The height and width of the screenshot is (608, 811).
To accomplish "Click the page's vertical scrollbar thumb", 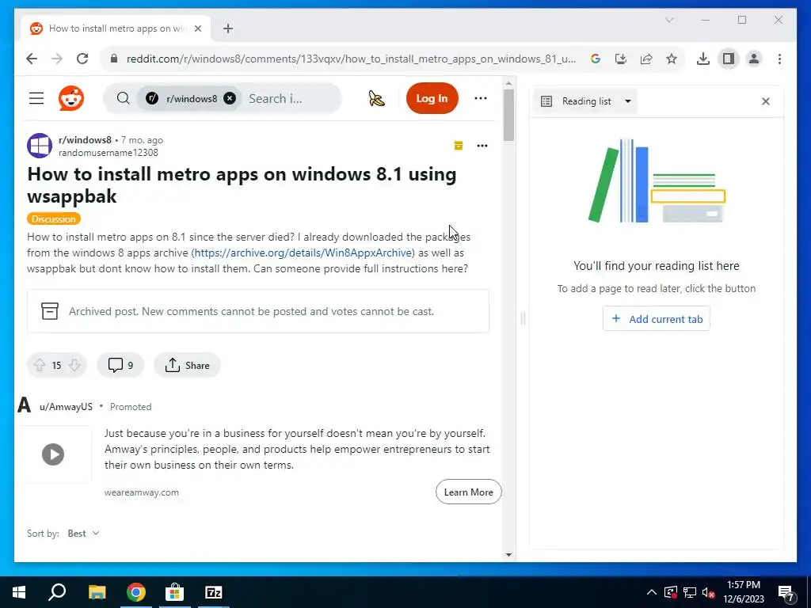I will pos(509,116).
